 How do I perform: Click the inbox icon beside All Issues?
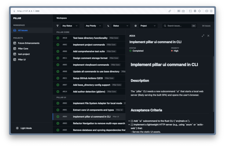point(15,30)
